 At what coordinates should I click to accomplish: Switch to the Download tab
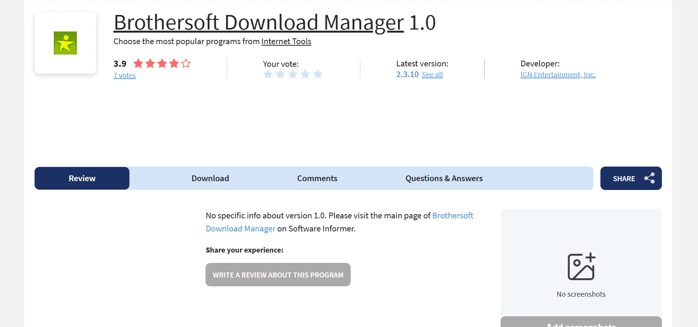(x=210, y=178)
